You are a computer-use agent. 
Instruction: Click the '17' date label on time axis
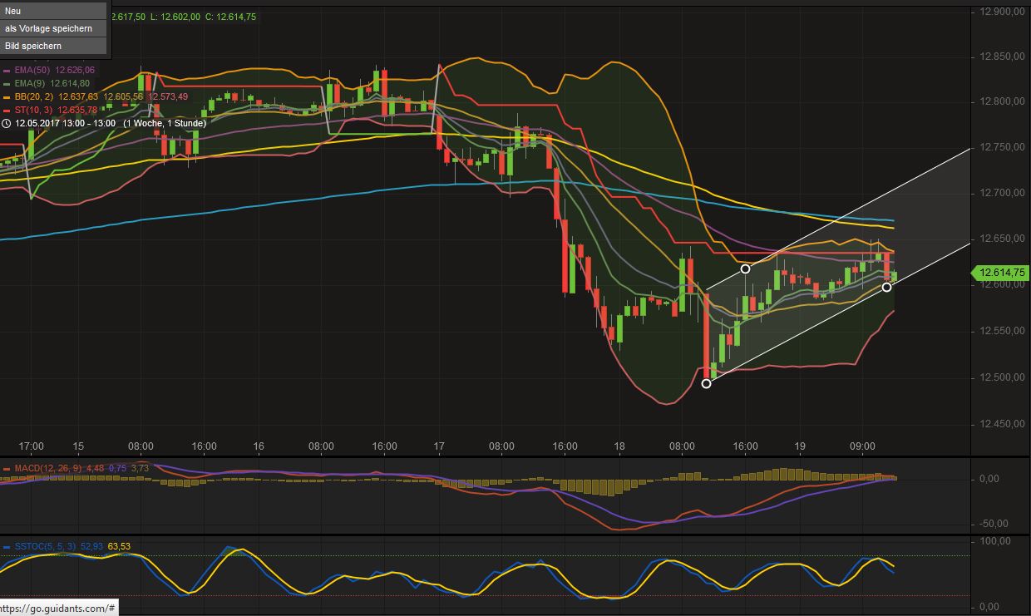pos(438,446)
